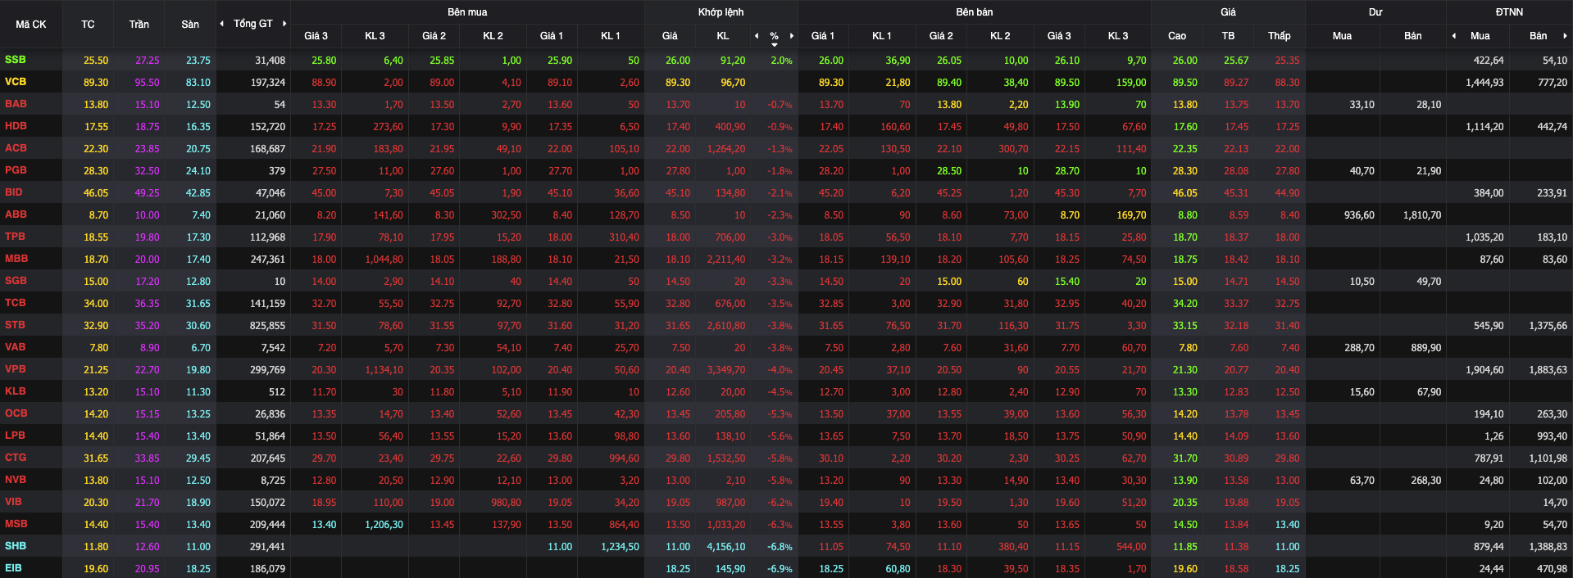Open the STB ticker symbol
This screenshot has height=578, width=1573.
(x=15, y=325)
